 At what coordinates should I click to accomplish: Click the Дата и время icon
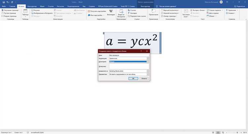coord(208,13)
